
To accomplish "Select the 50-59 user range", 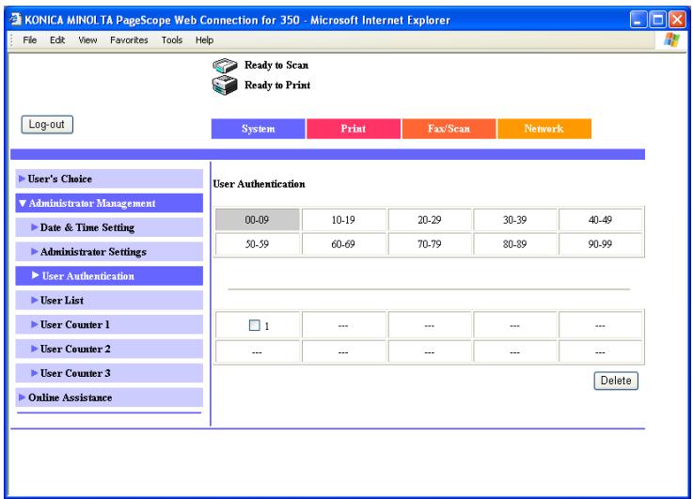I will [258, 244].
